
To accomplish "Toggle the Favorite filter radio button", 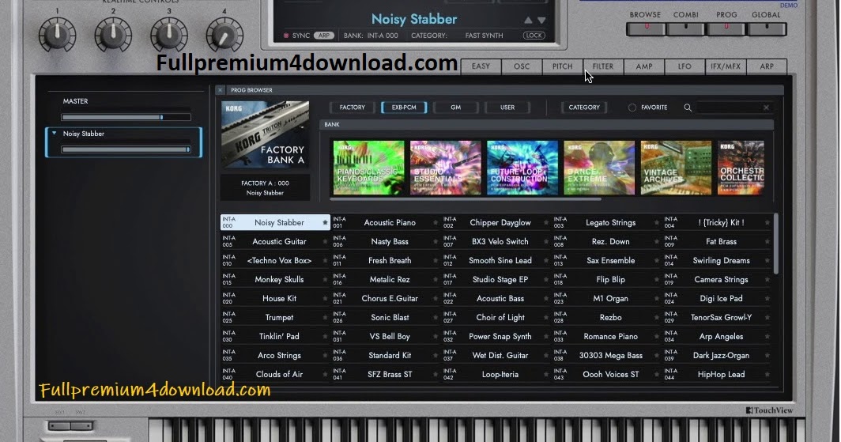I will click(632, 108).
